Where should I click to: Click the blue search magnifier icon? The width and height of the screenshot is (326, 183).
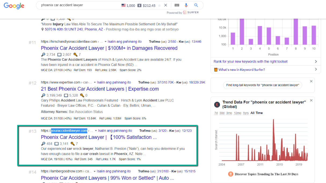[196, 5]
